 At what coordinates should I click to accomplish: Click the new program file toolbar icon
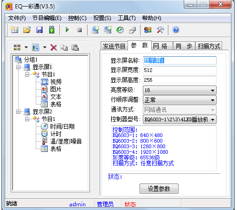[14, 30]
